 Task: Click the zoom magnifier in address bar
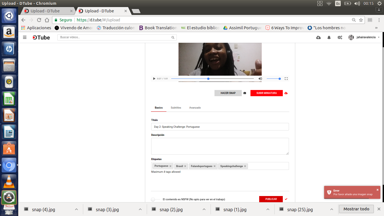(354, 20)
